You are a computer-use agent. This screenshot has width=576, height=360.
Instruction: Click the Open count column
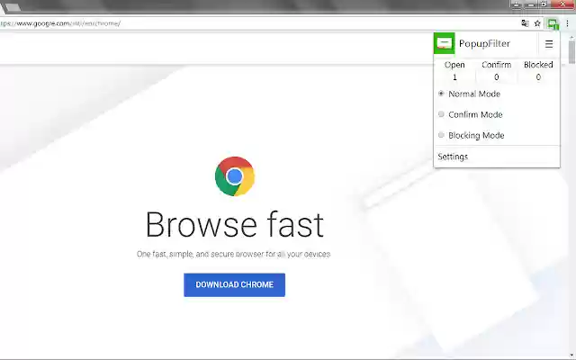(454, 70)
